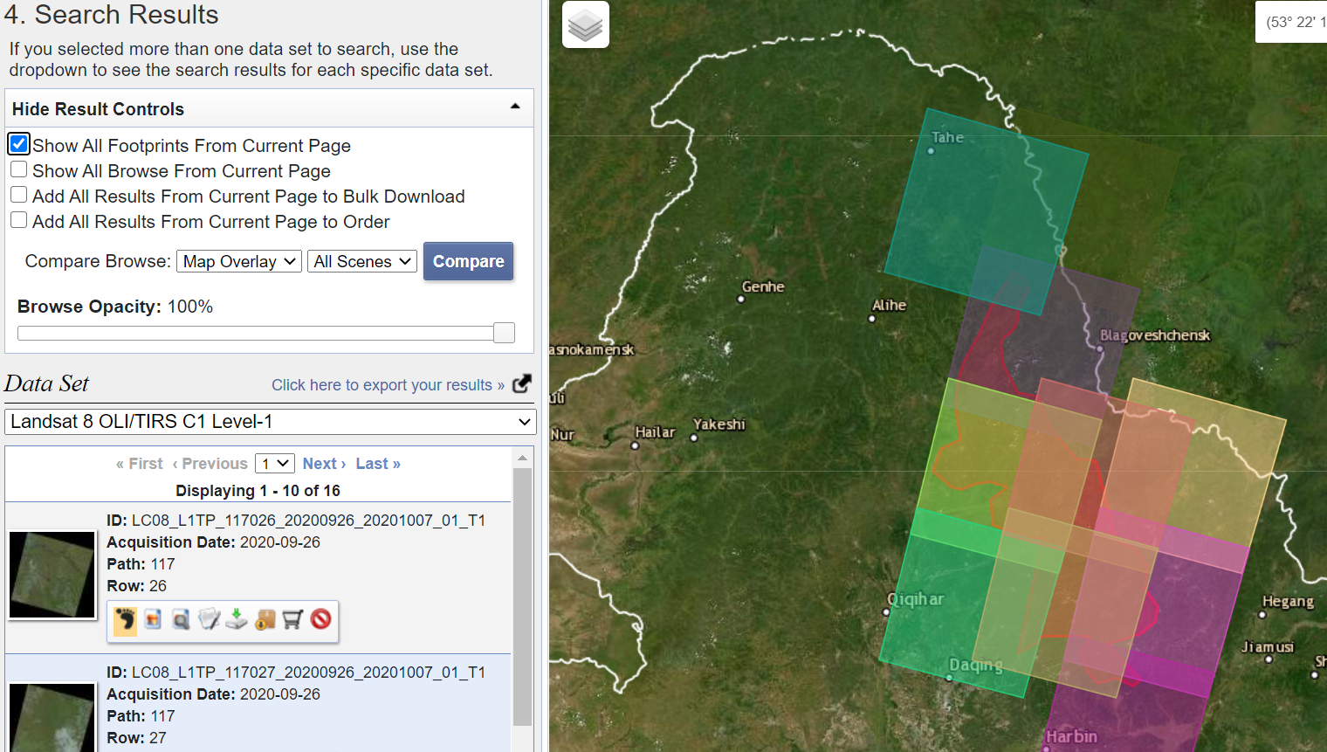The width and height of the screenshot is (1327, 752).
Task: Enable Show All Browse From Current Page
Action: point(18,169)
